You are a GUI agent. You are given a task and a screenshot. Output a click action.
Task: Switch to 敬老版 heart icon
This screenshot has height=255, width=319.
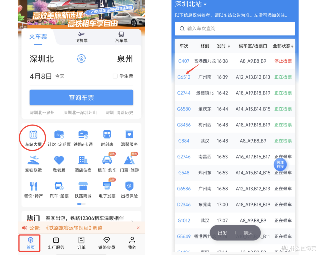point(59,160)
